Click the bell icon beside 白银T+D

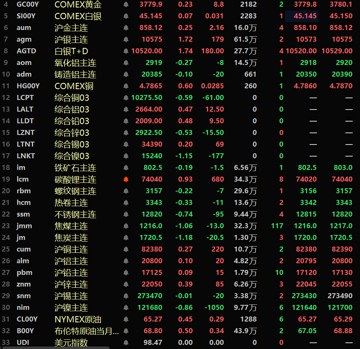pyautogui.click(x=126, y=51)
